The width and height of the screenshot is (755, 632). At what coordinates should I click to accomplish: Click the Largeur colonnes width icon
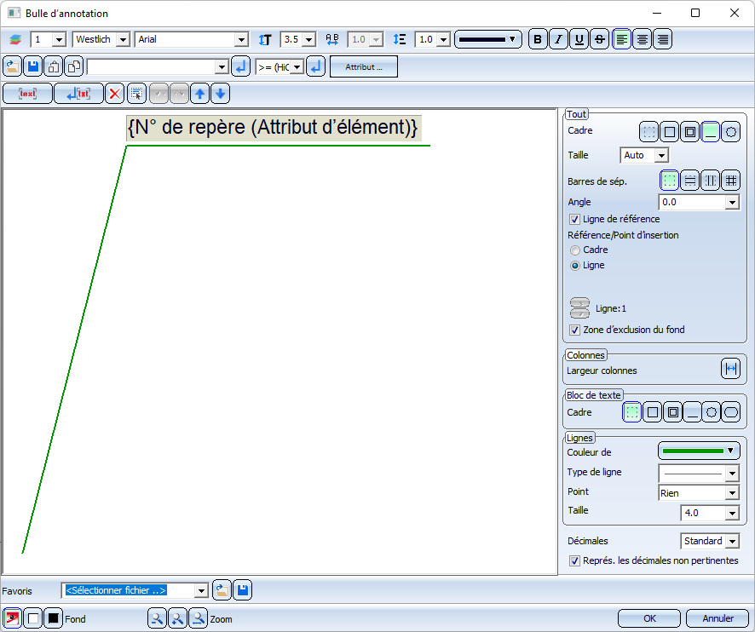point(730,369)
